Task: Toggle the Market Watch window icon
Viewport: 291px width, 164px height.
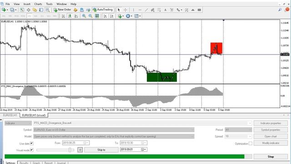Action: coord(22,10)
